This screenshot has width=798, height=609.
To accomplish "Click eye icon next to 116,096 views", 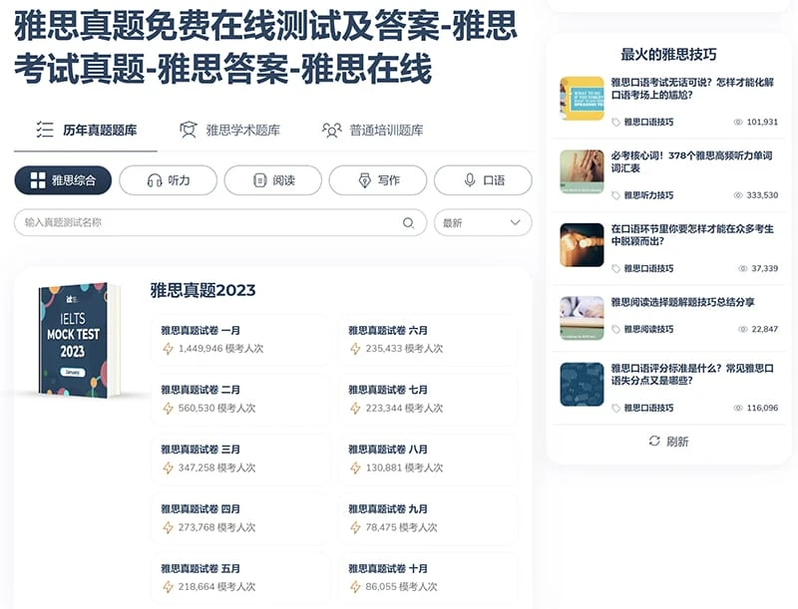I will [738, 408].
